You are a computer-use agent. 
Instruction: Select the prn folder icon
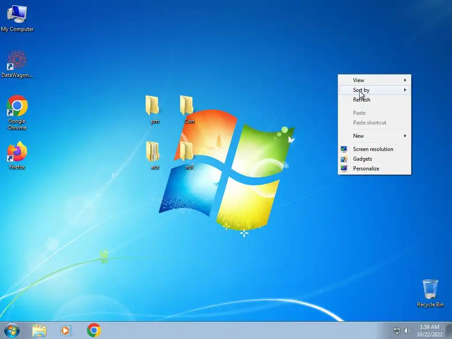click(x=153, y=109)
